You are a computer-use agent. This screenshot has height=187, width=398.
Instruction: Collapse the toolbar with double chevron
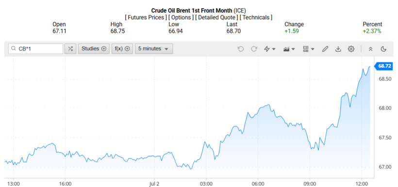(x=371, y=49)
